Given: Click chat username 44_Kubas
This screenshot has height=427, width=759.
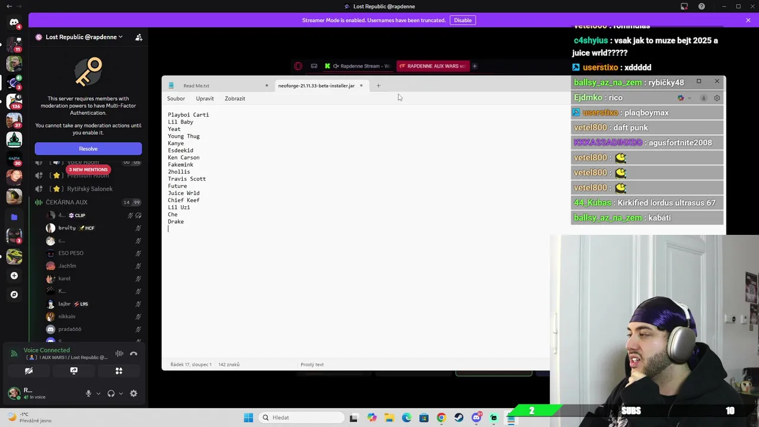Looking at the screenshot, I should (592, 202).
